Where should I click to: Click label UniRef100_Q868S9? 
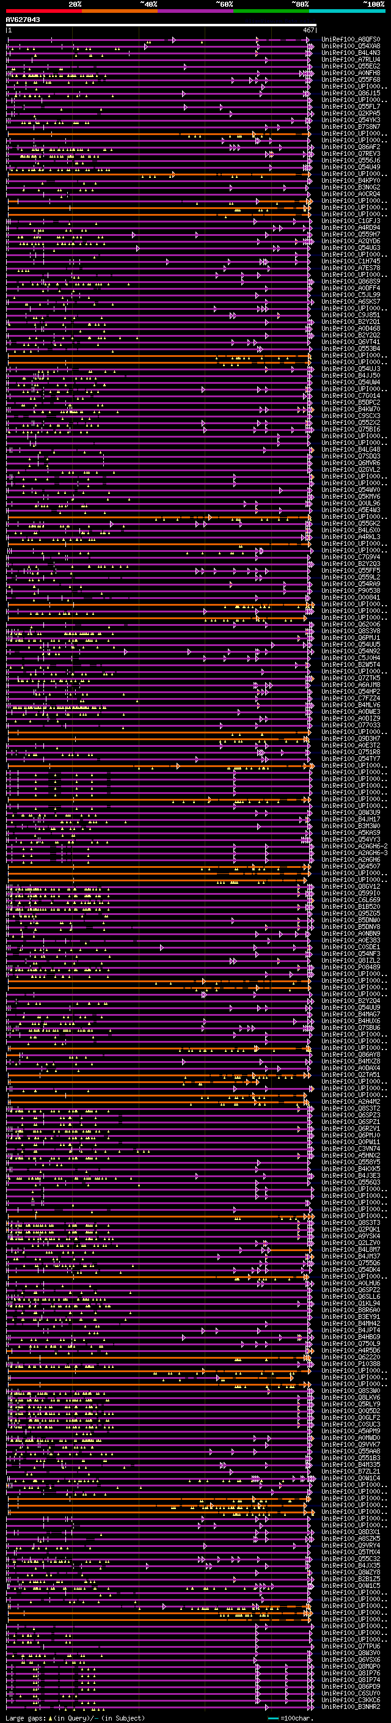click(x=351, y=282)
